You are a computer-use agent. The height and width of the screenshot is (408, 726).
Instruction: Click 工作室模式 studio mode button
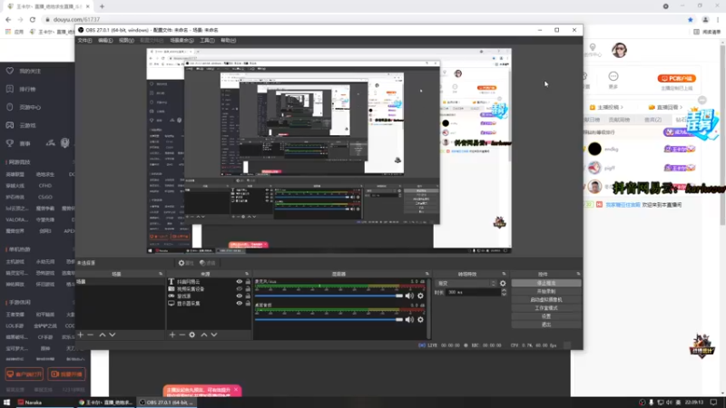(546, 308)
